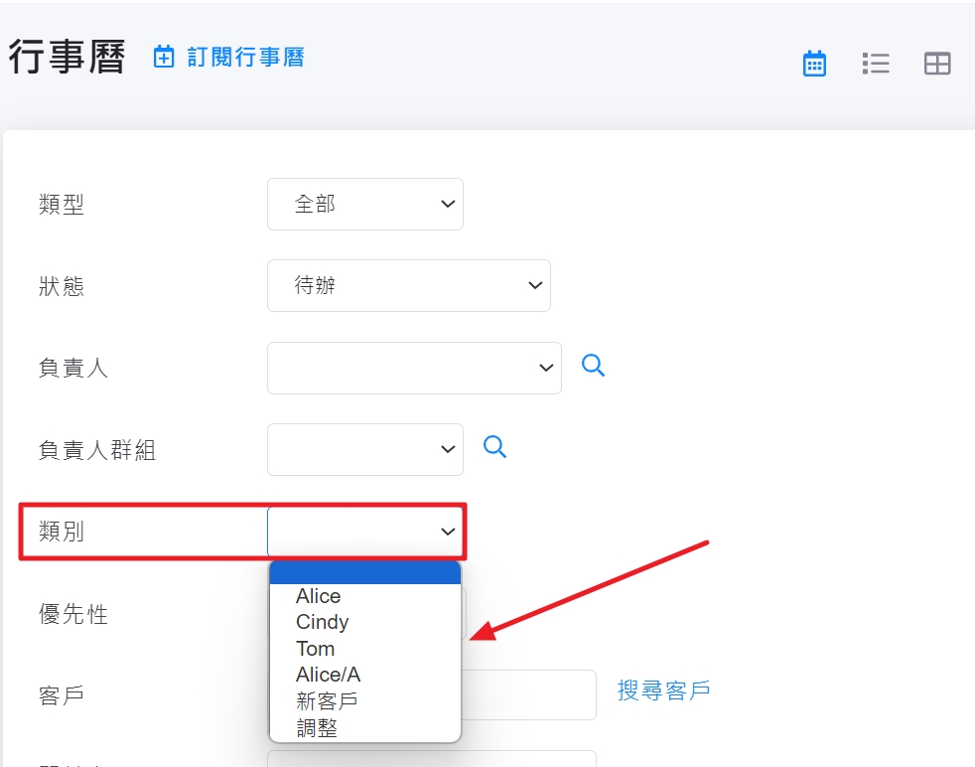The height and width of the screenshot is (767, 975).
Task: Click the 搜尋客戶 link
Action: click(x=663, y=690)
